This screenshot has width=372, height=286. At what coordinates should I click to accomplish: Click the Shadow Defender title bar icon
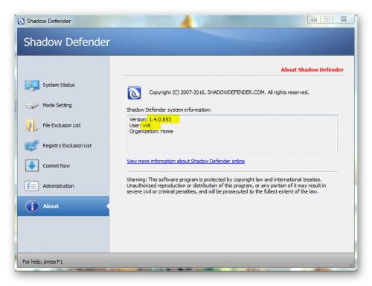click(x=21, y=21)
